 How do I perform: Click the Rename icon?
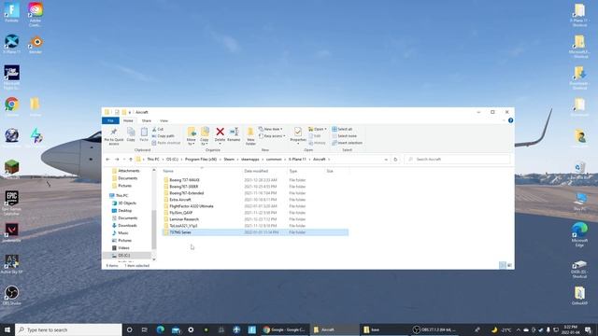pyautogui.click(x=234, y=134)
